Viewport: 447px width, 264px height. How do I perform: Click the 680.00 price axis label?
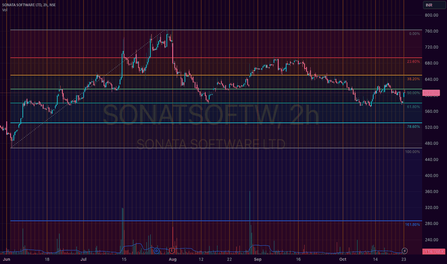pyautogui.click(x=431, y=63)
